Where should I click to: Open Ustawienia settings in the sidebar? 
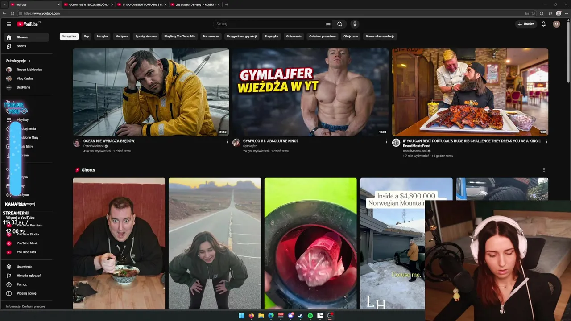click(26, 267)
